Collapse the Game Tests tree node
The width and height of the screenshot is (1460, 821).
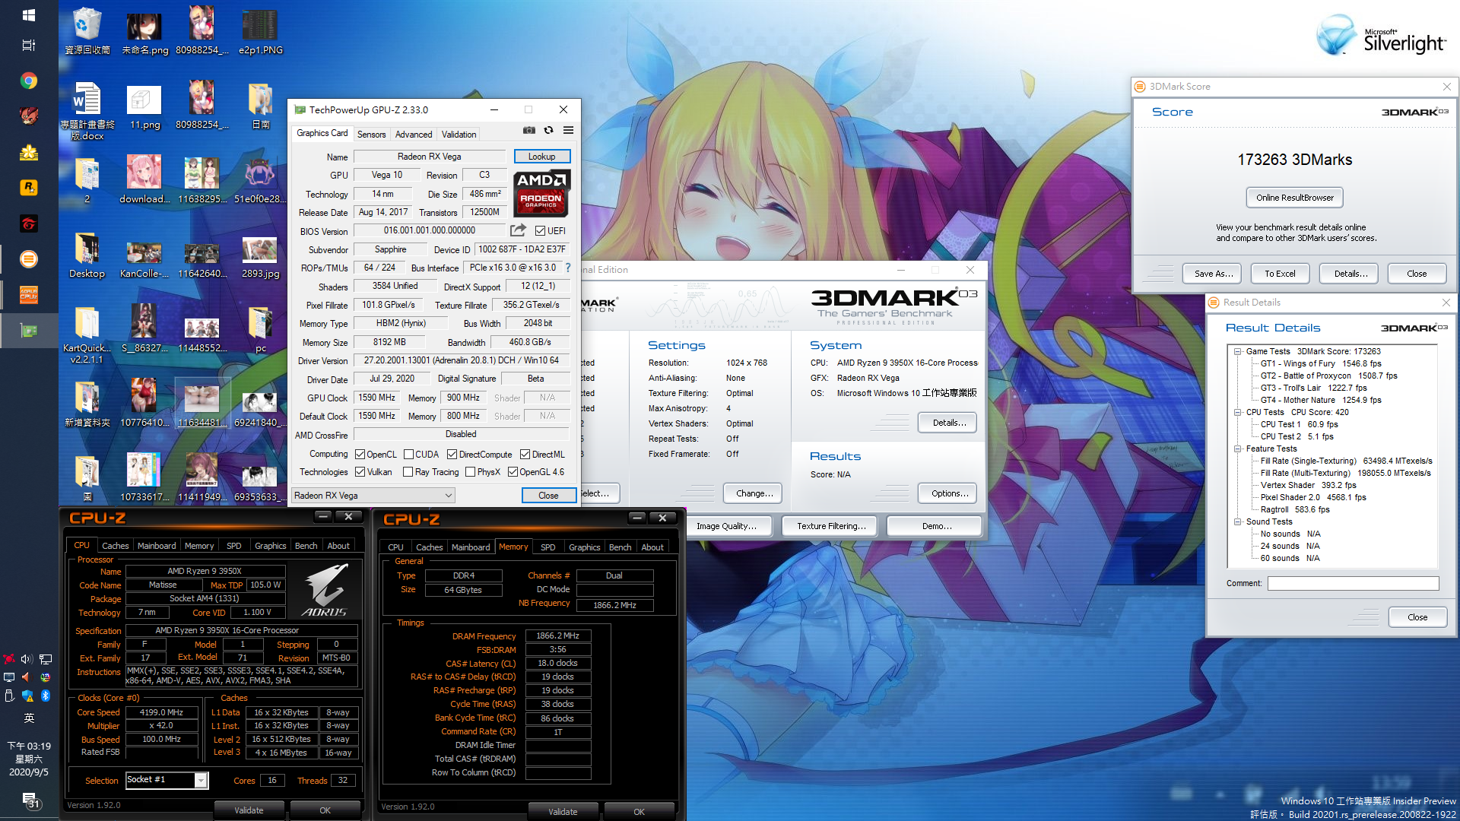coord(1238,352)
